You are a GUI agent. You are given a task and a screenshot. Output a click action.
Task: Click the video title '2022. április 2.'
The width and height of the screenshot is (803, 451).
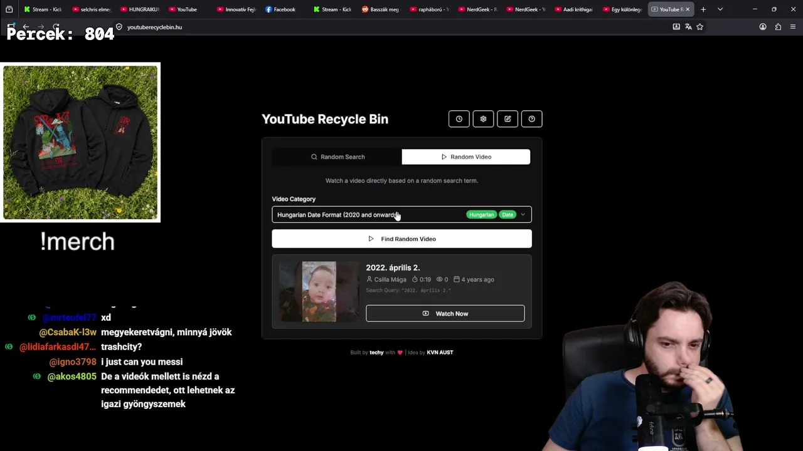pos(393,267)
